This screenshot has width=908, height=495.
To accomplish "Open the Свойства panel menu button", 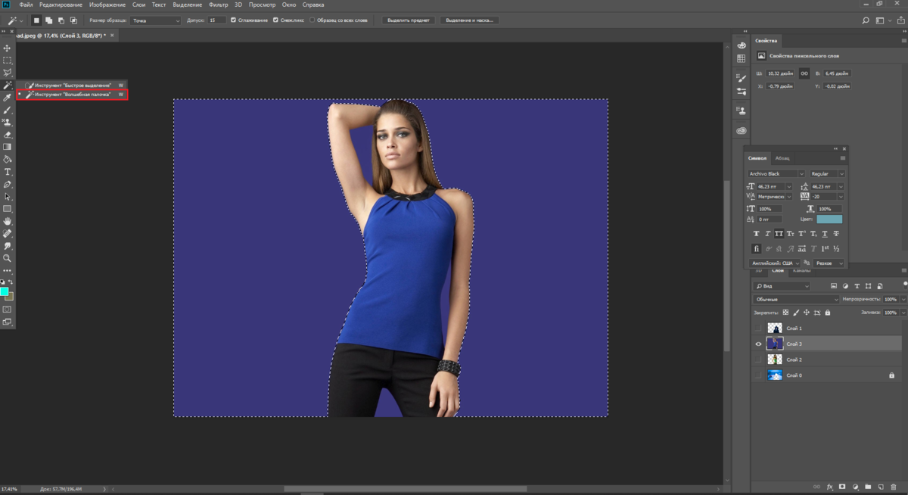I will pyautogui.click(x=902, y=40).
